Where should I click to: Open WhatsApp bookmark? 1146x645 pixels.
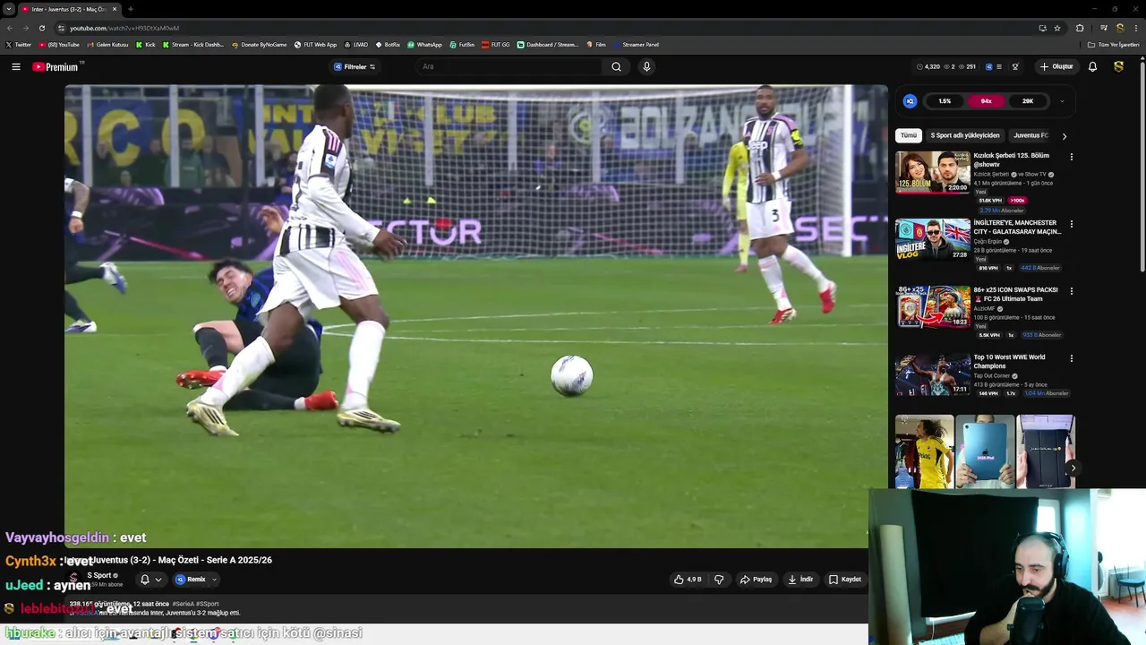(424, 44)
